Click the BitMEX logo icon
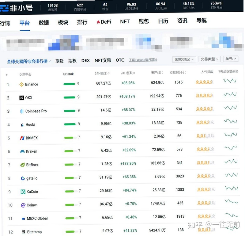Screen dimensions: 245x236 click(x=22, y=138)
